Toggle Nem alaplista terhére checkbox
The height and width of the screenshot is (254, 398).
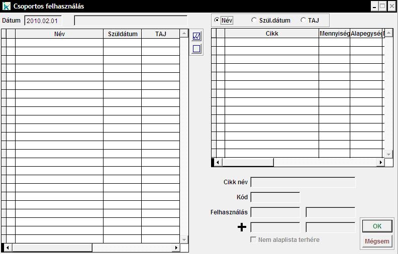coord(254,239)
